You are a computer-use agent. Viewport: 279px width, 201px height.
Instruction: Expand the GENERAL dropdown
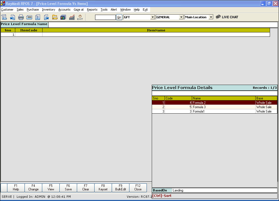(181, 17)
